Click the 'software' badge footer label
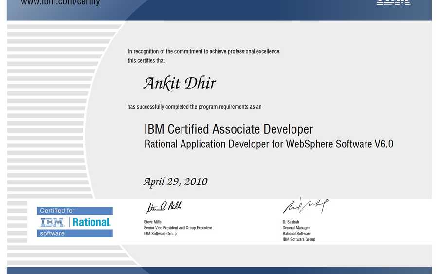438x274 pixels. (75, 234)
